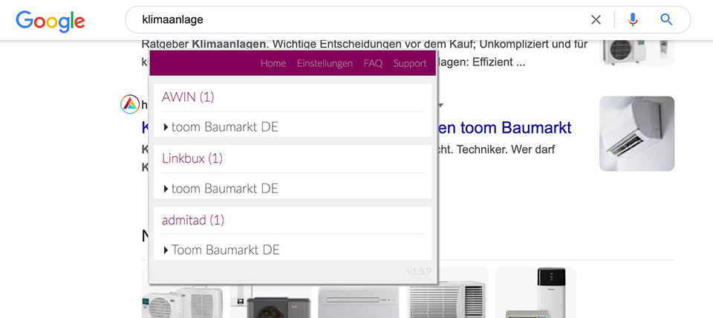Open the toom Baumarkt search result title

pyautogui.click(x=505, y=128)
